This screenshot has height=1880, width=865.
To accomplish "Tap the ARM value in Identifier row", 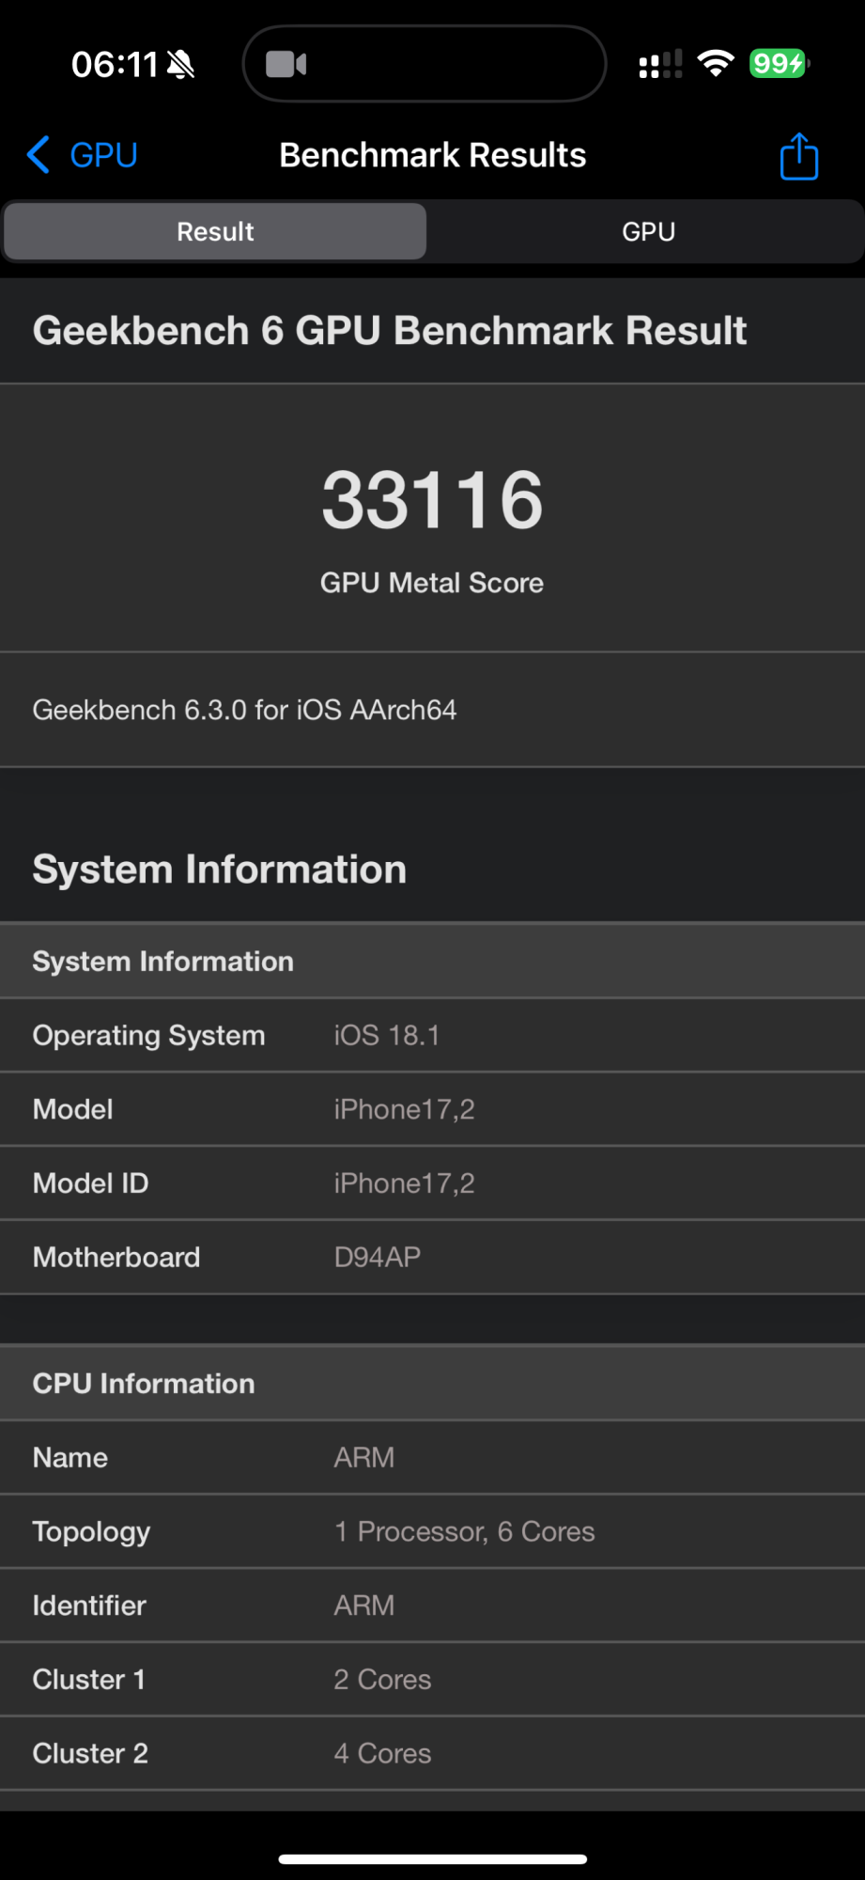I will click(x=364, y=1606).
